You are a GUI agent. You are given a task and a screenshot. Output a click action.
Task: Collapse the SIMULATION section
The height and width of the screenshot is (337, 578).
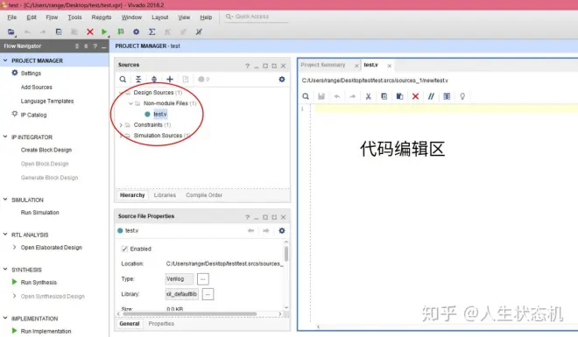coord(5,200)
